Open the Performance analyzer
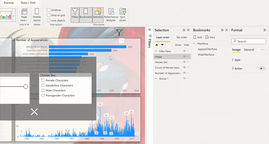The height and width of the screenshot is (144, 269). [111, 14]
